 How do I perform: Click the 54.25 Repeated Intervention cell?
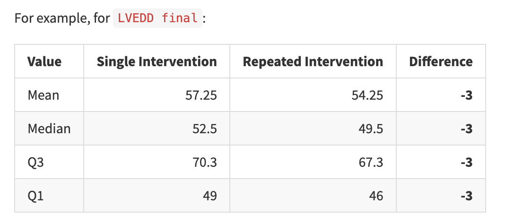click(x=367, y=95)
